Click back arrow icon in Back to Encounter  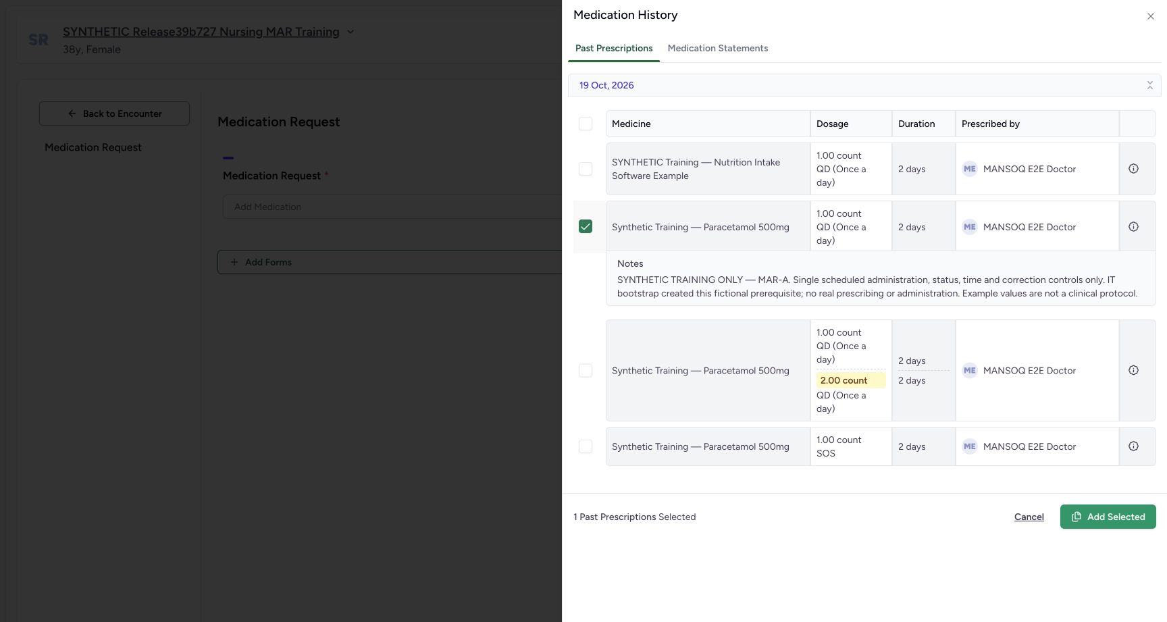tap(72, 113)
